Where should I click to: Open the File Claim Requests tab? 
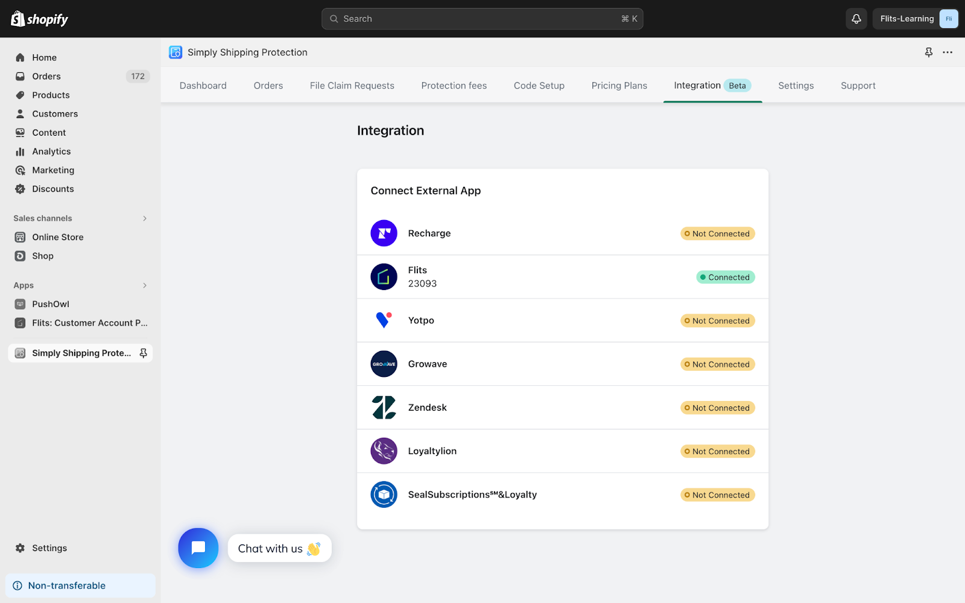point(352,86)
